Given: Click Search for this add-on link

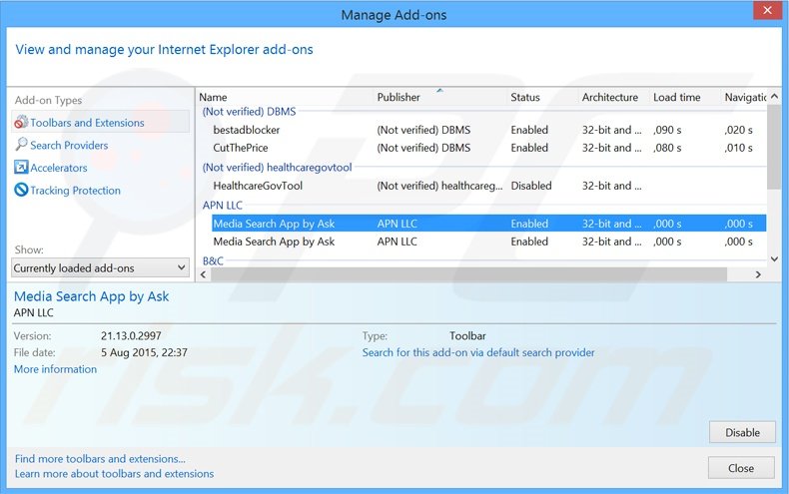Looking at the screenshot, I should [478, 352].
